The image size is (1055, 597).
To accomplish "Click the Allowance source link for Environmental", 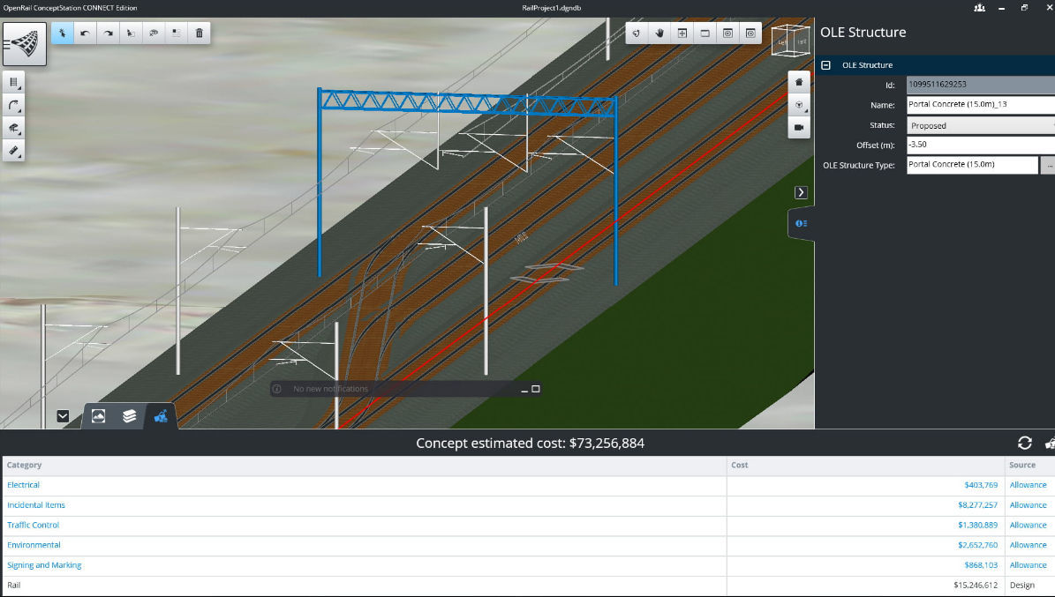I will click(1028, 544).
